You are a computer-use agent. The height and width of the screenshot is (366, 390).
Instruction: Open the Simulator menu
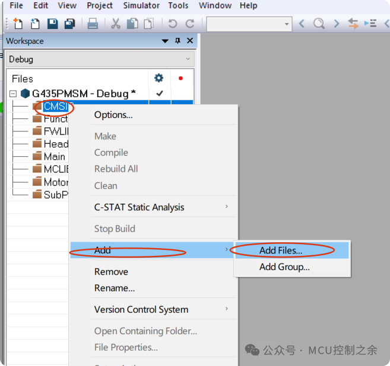pyautogui.click(x=141, y=5)
